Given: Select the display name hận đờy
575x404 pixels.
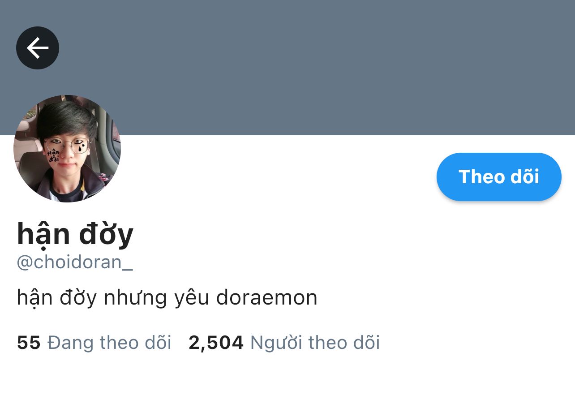Looking at the screenshot, I should tap(75, 235).
